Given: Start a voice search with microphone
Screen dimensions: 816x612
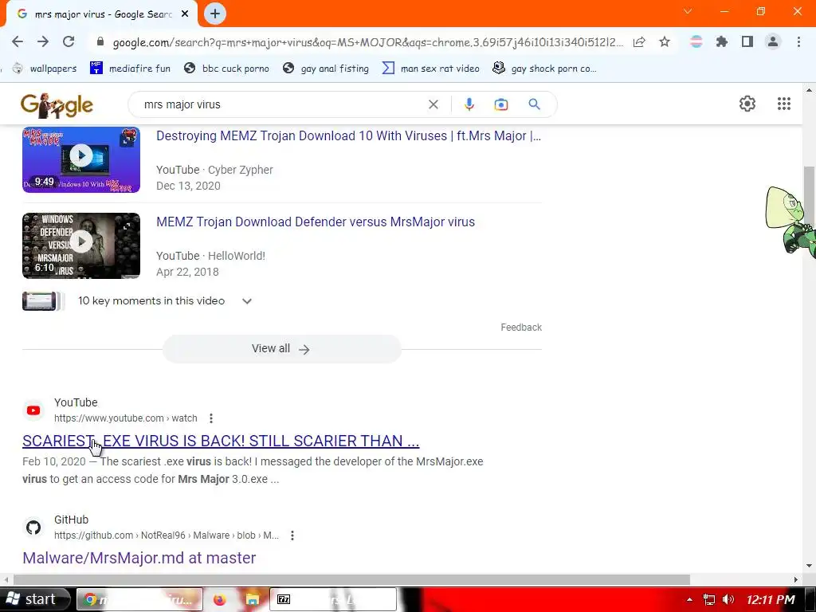Looking at the screenshot, I should pos(469,104).
